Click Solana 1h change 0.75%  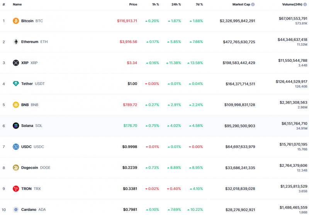pos(152,125)
